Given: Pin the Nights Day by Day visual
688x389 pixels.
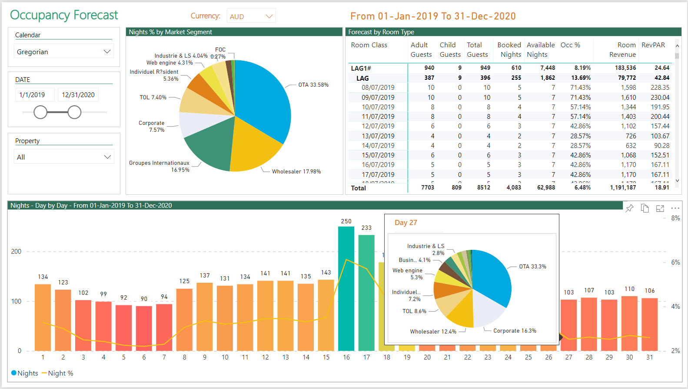Looking at the screenshot, I should pos(629,209).
